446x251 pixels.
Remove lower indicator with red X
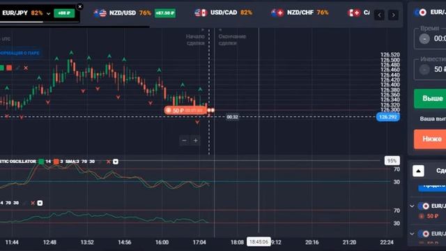point(33,203)
